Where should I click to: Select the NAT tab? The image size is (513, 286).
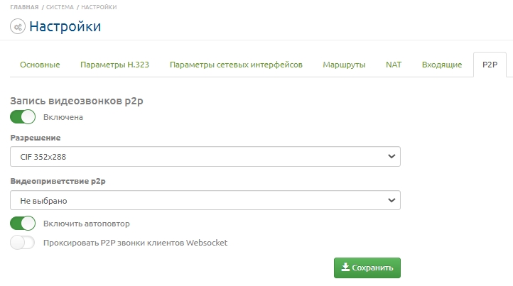394,65
